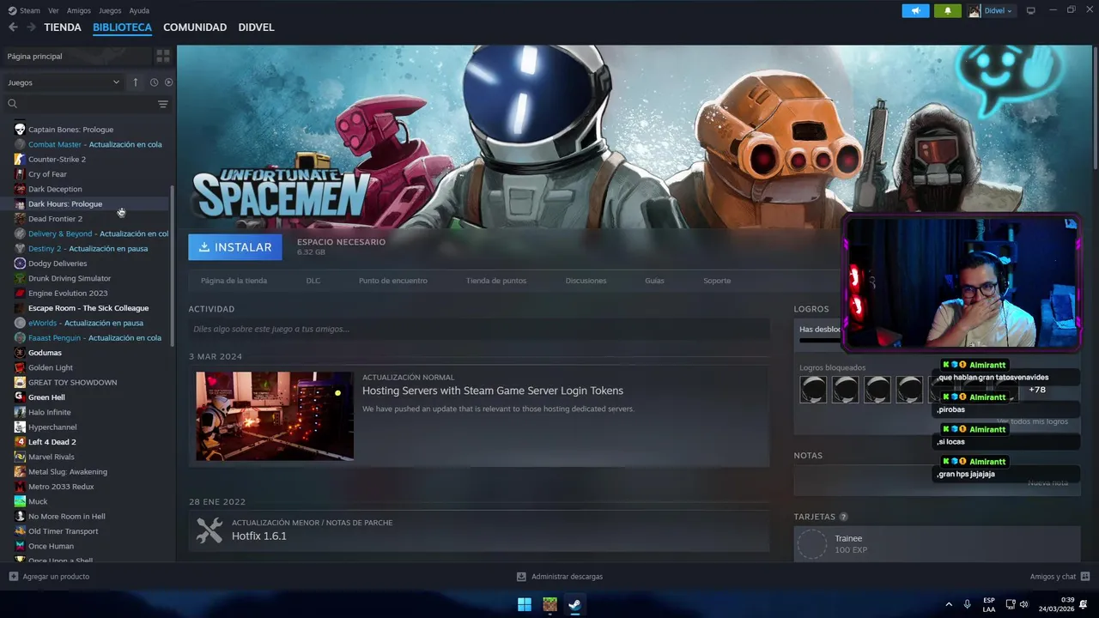The height and width of the screenshot is (618, 1099).
Task: Open the announcements megaphone button
Action: click(916, 11)
